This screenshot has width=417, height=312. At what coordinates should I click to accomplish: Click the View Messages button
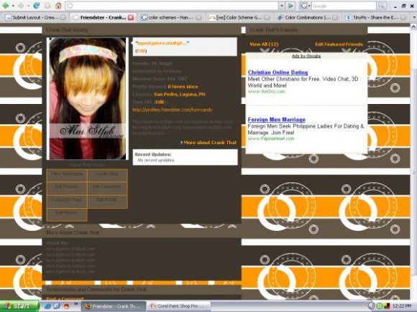coord(67,176)
